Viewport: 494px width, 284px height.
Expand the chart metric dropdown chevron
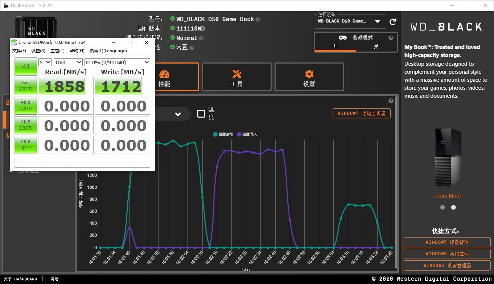point(178,114)
